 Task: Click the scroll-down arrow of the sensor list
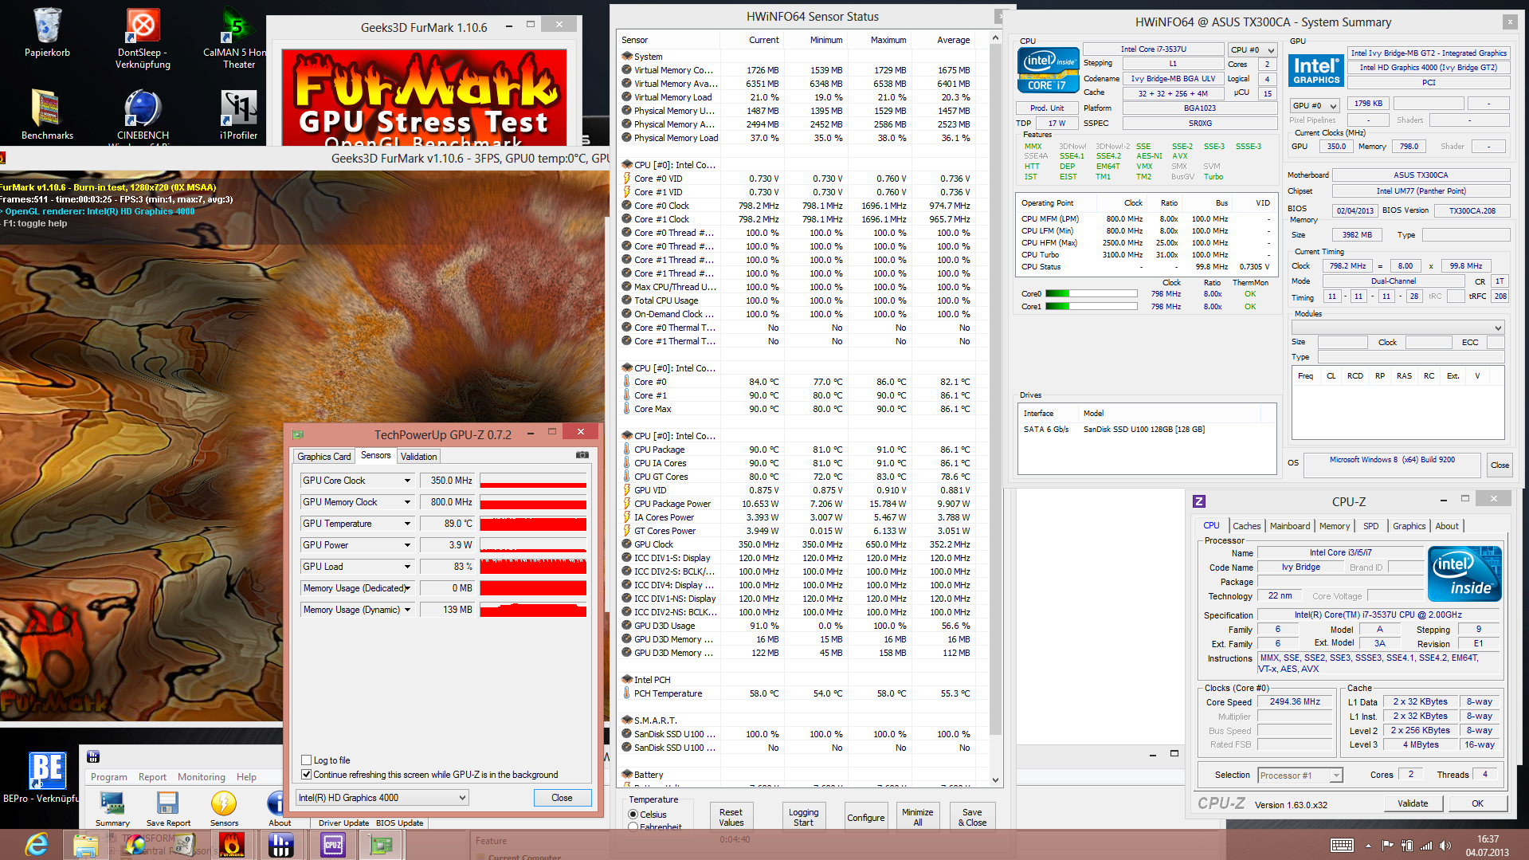point(994,779)
